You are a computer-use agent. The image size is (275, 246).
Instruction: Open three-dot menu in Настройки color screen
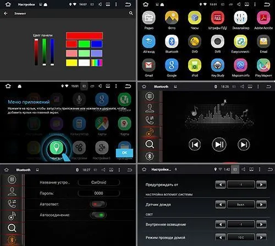pyautogui.click(x=116, y=4)
